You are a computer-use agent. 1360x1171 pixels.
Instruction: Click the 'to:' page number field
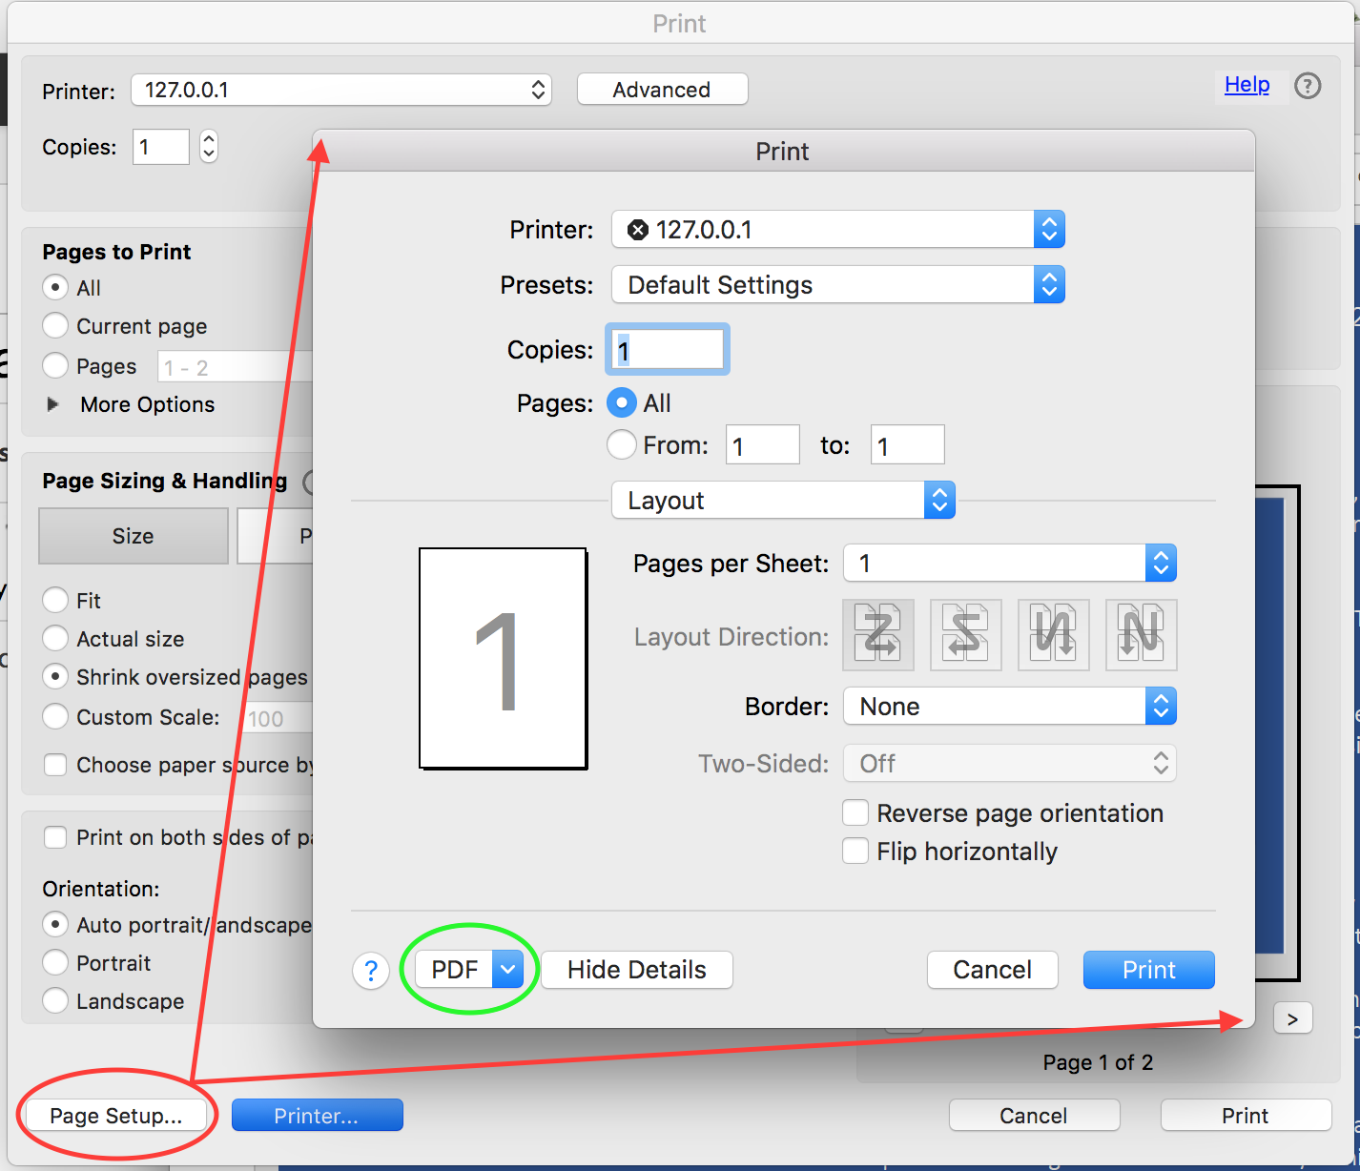tap(908, 444)
